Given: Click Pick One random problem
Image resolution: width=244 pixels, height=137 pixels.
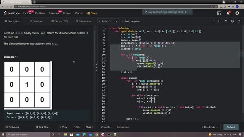Looking at the screenshot, I should 42,127.
